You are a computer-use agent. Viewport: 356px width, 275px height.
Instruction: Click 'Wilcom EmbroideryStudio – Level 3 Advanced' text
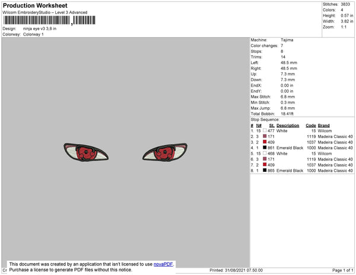pyautogui.click(x=45, y=12)
